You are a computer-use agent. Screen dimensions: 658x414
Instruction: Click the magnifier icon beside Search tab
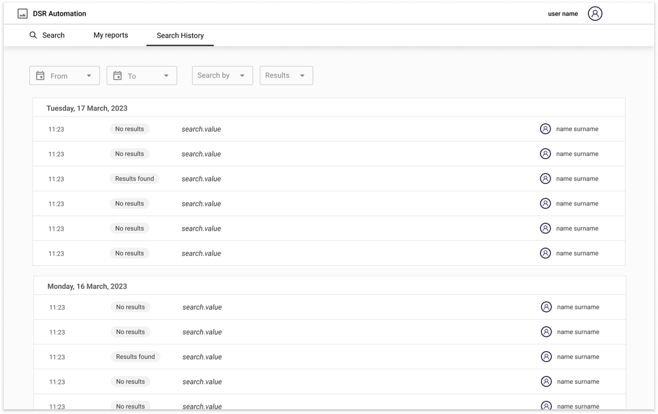(33, 35)
